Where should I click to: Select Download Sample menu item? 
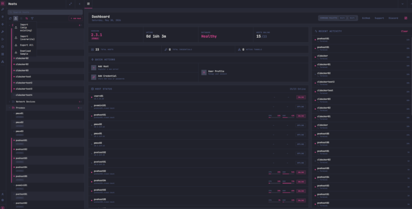click(x=25, y=53)
